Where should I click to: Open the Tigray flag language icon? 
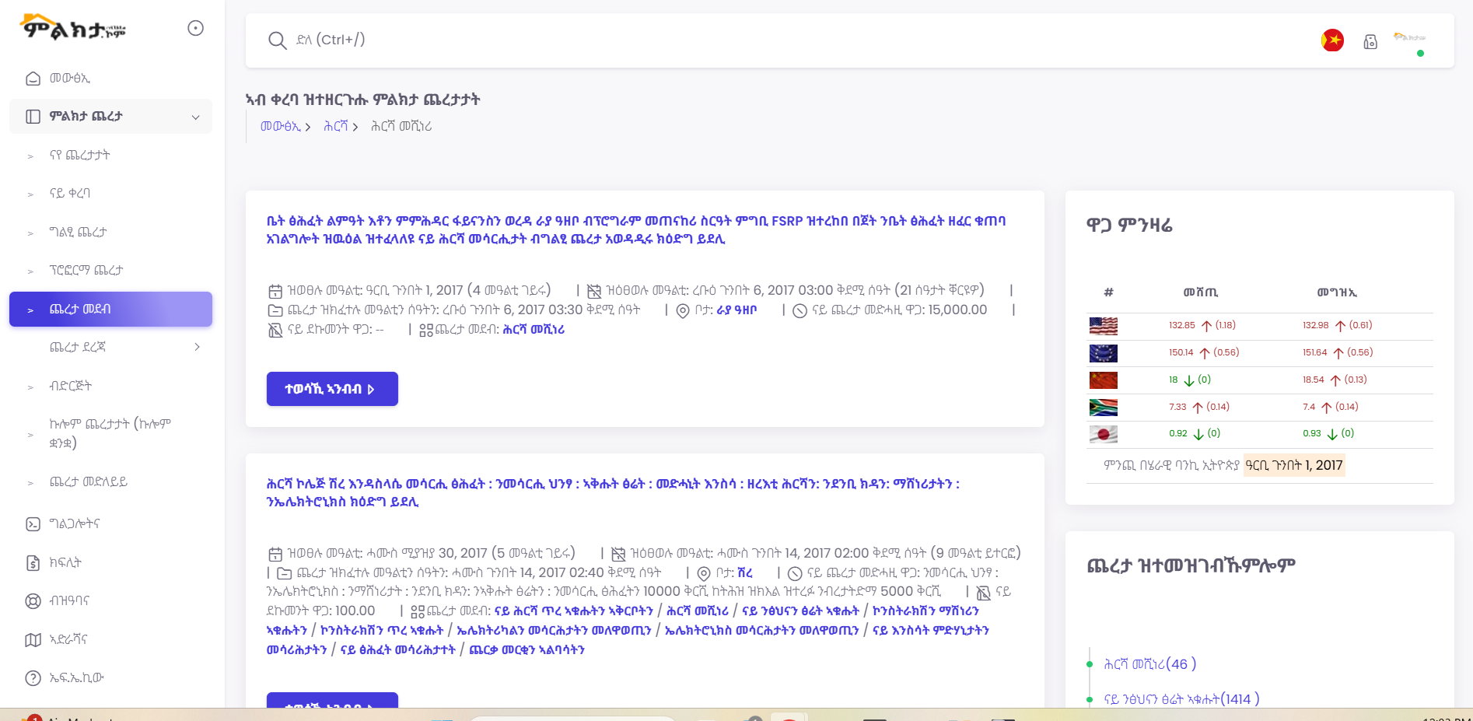click(1331, 40)
